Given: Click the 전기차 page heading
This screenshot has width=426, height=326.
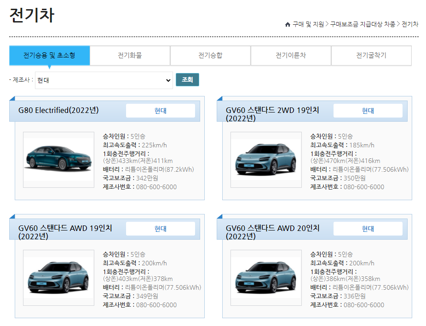Looking at the screenshot, I should pyautogui.click(x=32, y=15).
